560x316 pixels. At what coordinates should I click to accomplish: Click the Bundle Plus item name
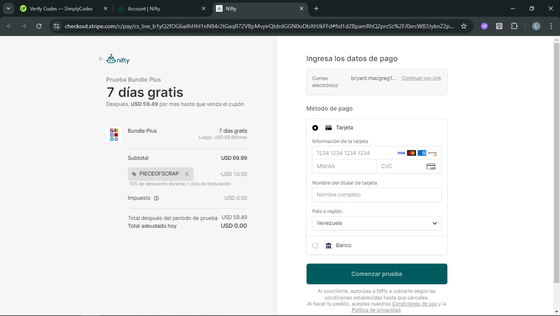click(142, 131)
